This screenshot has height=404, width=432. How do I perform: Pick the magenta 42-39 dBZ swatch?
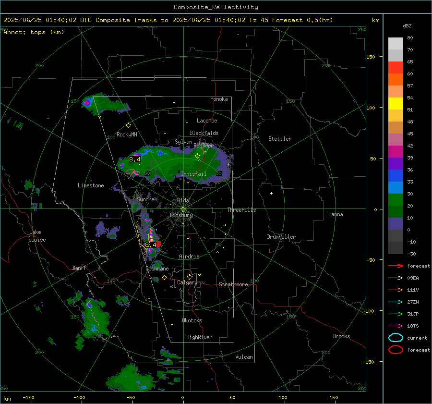click(x=396, y=151)
